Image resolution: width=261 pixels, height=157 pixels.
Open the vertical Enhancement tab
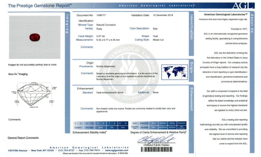[x=191, y=99]
